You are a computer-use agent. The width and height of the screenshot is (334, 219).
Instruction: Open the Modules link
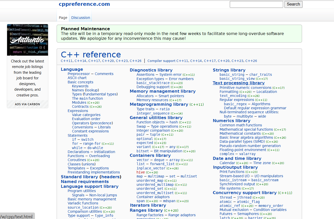pos(79,102)
